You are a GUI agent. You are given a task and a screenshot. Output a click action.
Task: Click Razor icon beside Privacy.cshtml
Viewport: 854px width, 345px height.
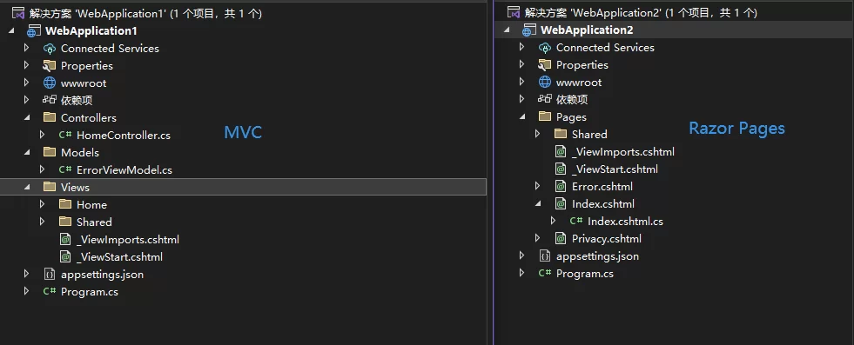[561, 238]
